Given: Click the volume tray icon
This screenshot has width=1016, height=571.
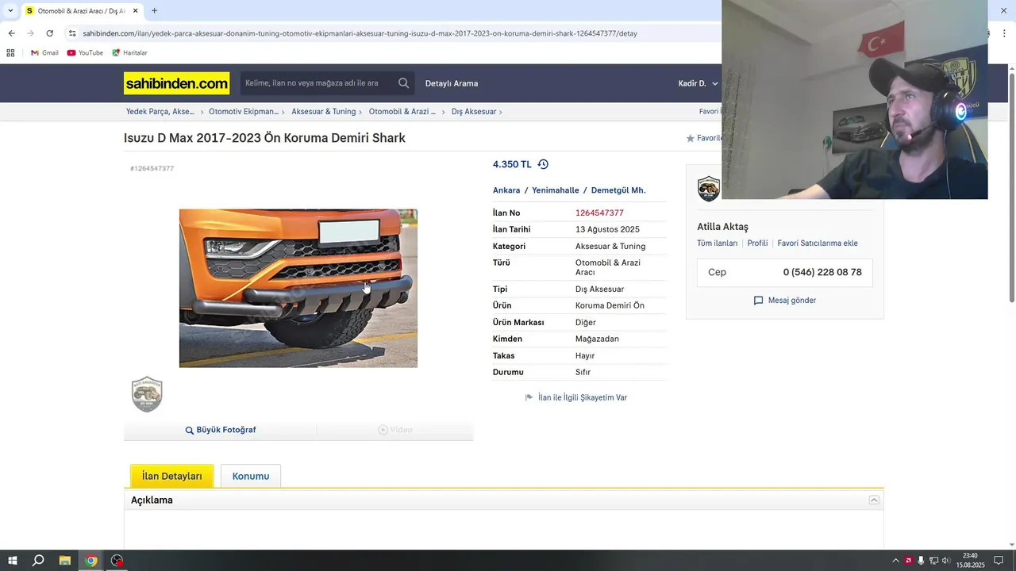Looking at the screenshot, I should click(945, 561).
